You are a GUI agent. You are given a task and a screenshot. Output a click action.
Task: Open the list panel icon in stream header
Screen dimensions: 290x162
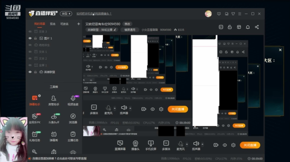221,27
